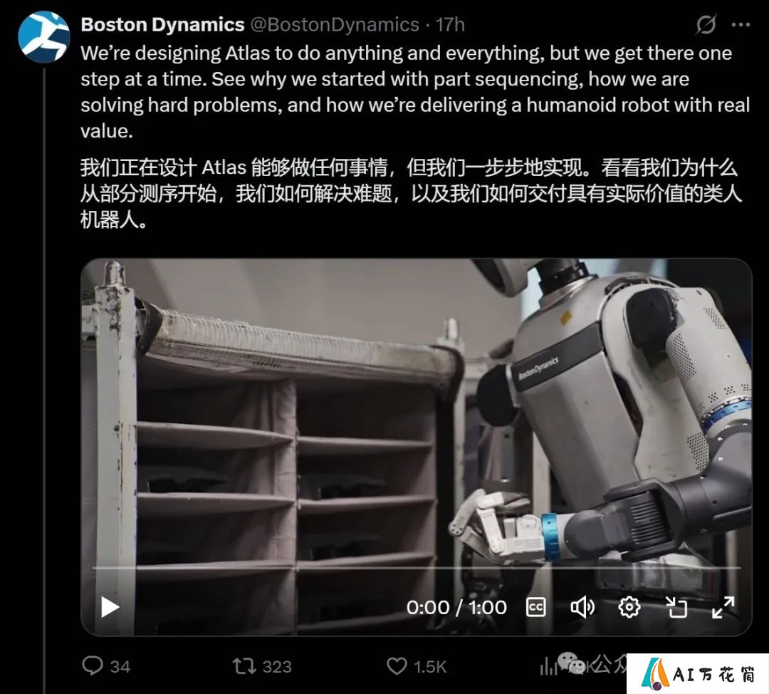Click the Grok explain icon
Image resolution: width=769 pixels, height=694 pixels.
[705, 24]
